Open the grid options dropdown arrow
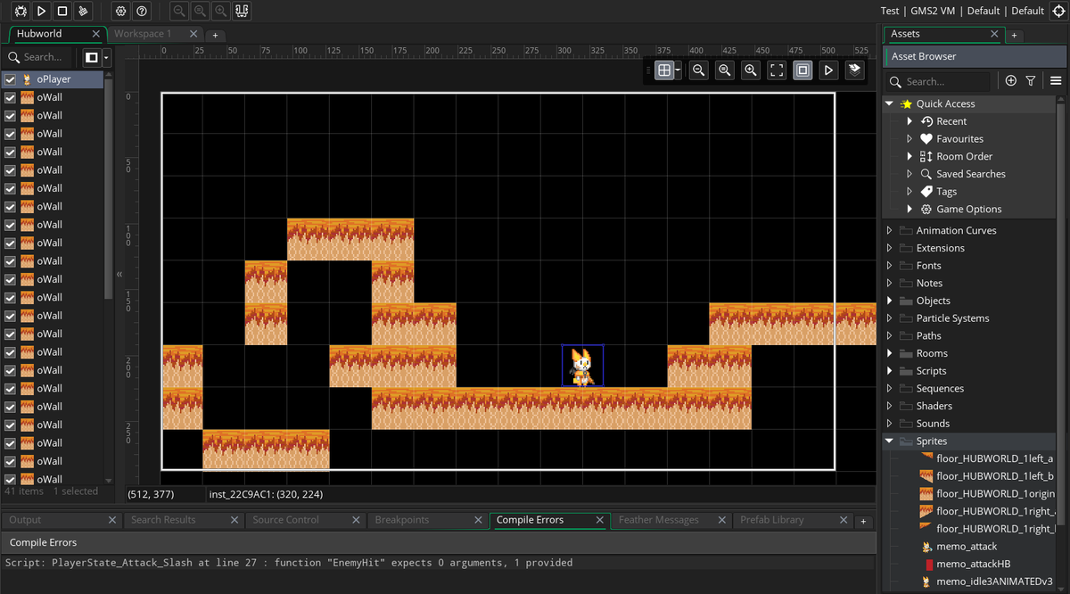 point(679,70)
